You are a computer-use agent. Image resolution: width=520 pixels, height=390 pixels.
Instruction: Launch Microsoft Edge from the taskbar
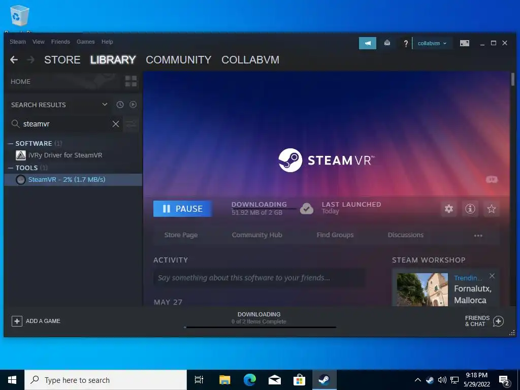pos(250,380)
